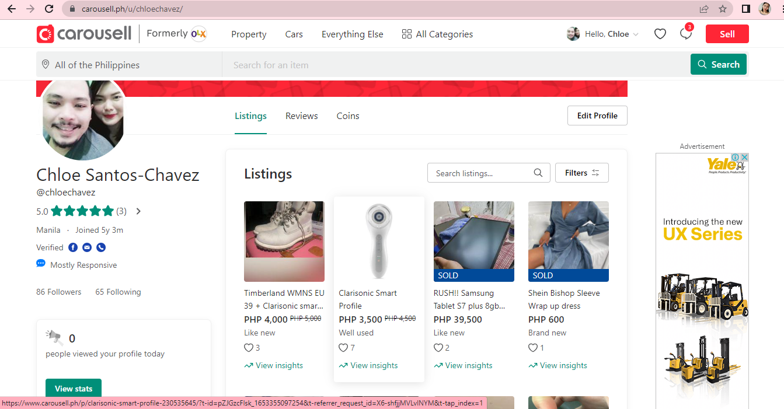Click the green Search button

tap(719, 64)
